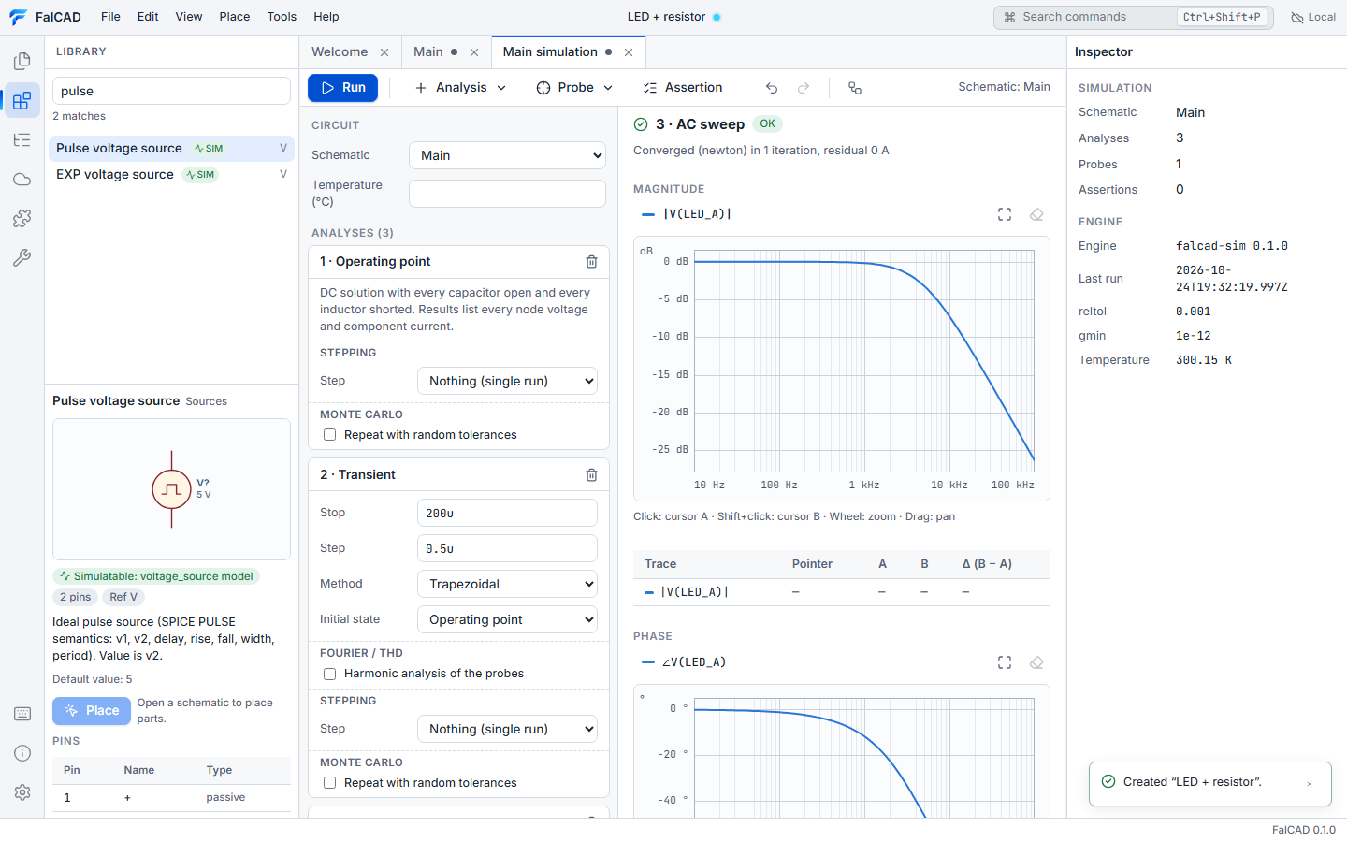Switch to the Welcome tab

point(340,52)
